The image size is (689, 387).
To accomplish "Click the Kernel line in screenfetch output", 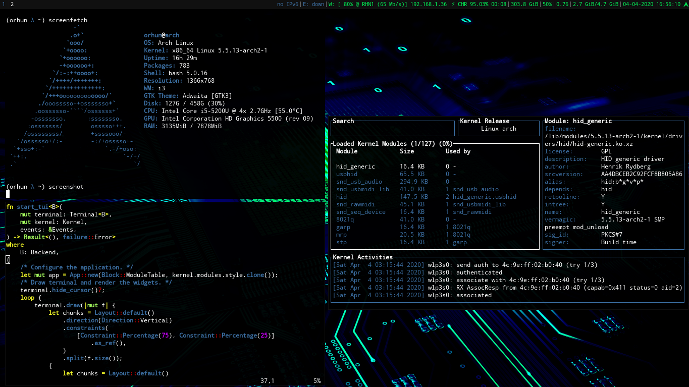I will click(x=205, y=50).
